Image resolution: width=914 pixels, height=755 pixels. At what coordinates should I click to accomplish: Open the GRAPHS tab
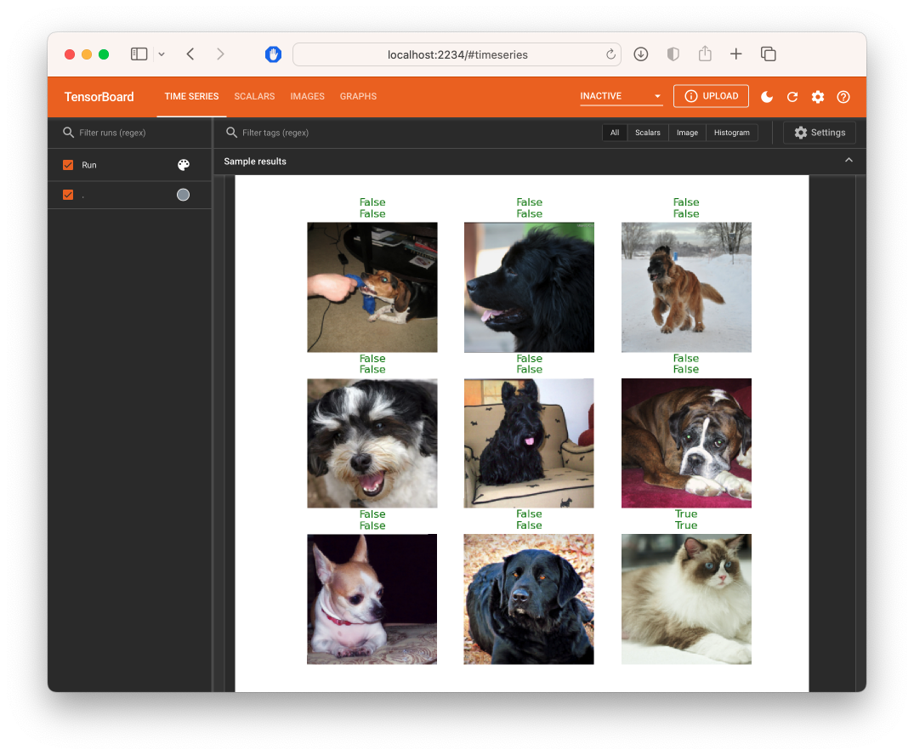click(358, 97)
